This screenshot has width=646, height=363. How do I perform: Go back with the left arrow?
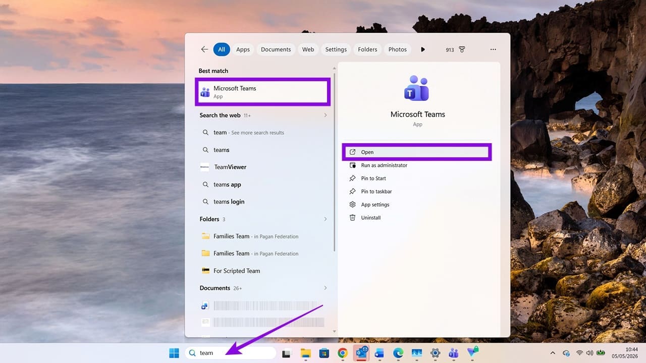[204, 49]
